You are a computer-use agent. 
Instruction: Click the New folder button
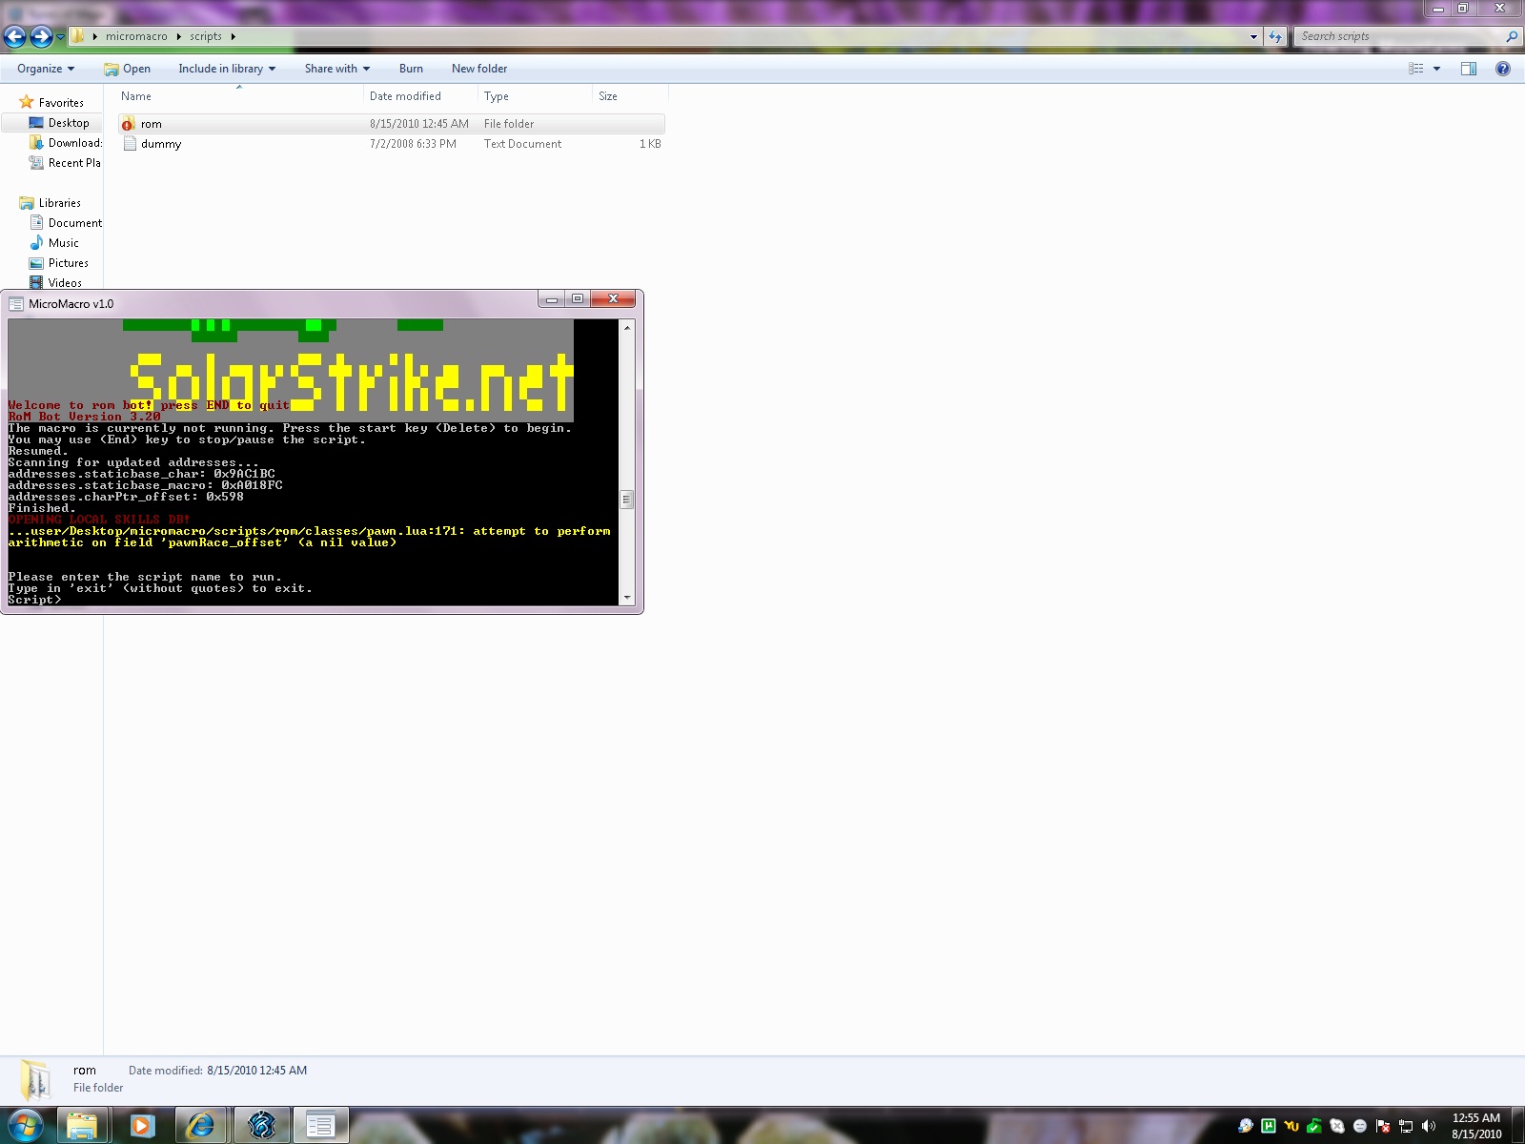coord(479,69)
